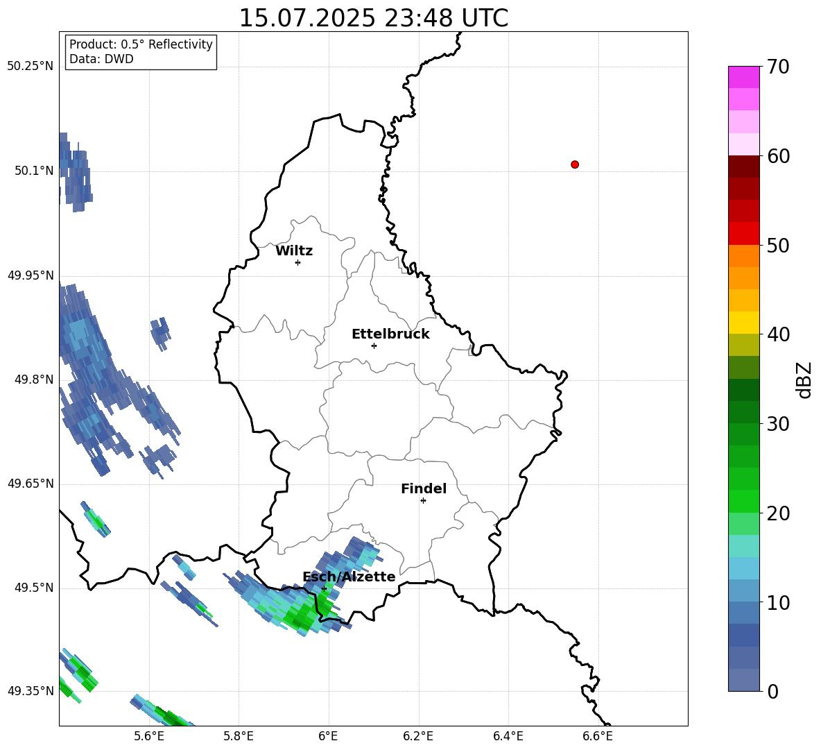Click the Esch/Alzette station cross marker
This screenshot has height=750, width=821.
(x=324, y=588)
